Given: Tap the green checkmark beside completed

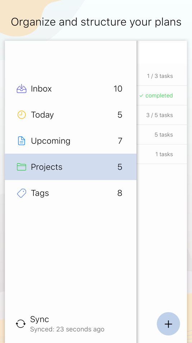Looking at the screenshot, I should [x=141, y=96].
